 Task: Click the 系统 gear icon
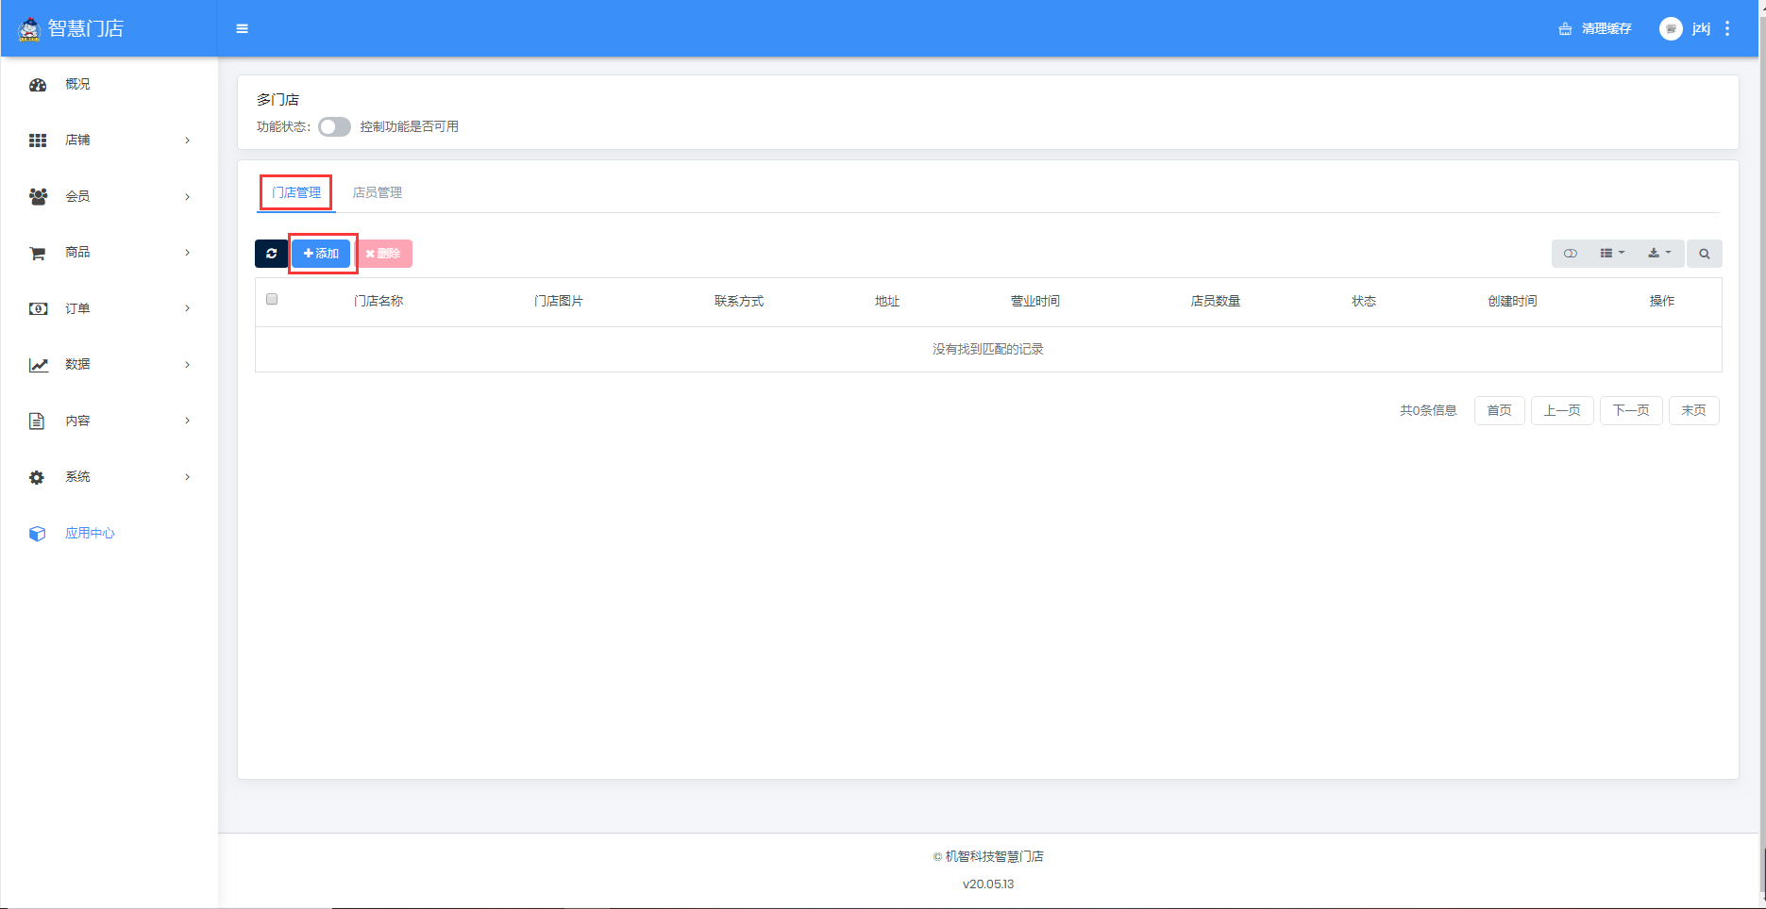pyautogui.click(x=37, y=477)
